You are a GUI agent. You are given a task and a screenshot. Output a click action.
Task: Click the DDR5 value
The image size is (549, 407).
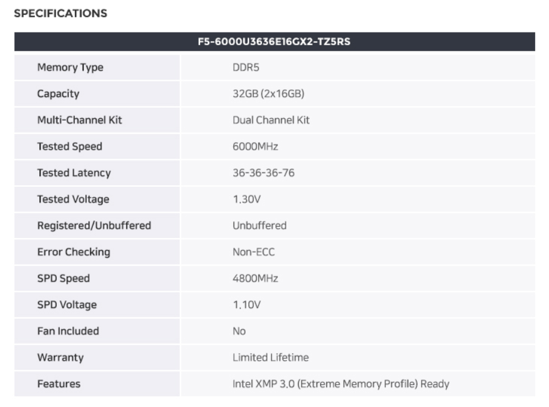point(246,68)
